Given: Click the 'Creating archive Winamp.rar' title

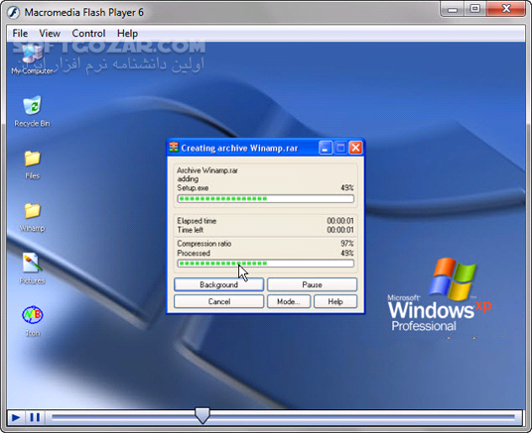Looking at the screenshot, I should coord(239,148).
